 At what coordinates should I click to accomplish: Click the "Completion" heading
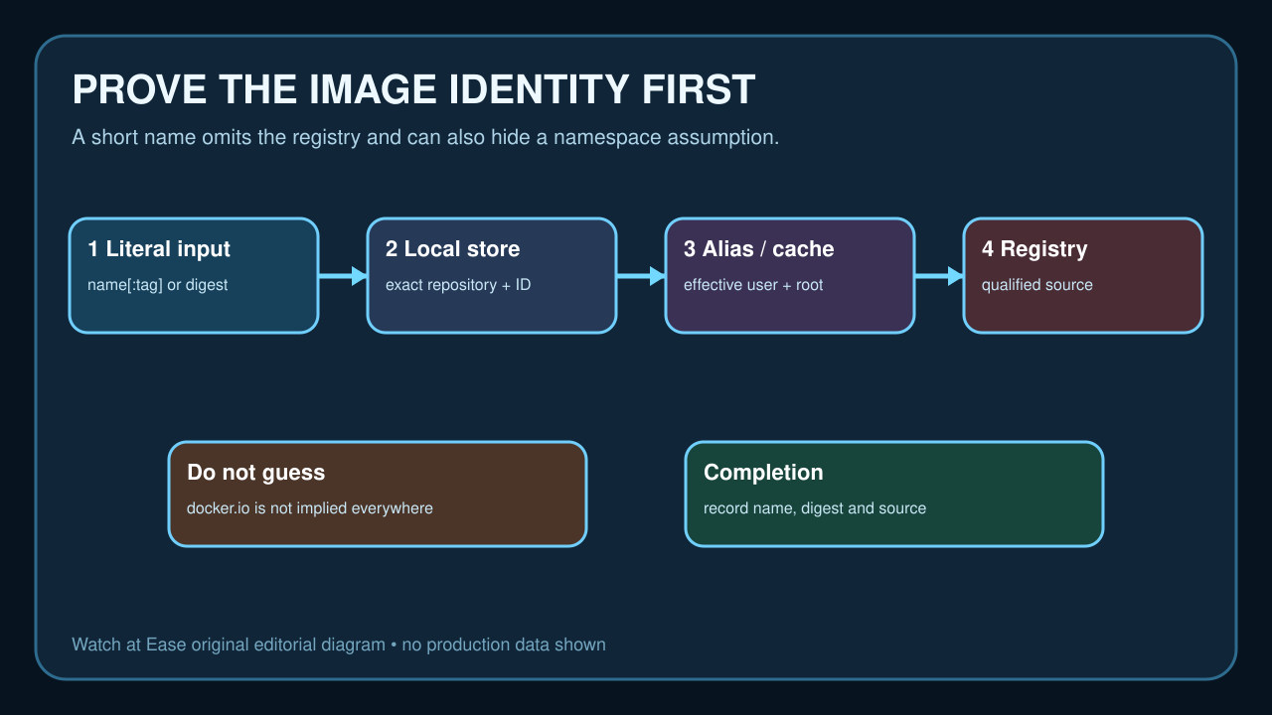(763, 473)
